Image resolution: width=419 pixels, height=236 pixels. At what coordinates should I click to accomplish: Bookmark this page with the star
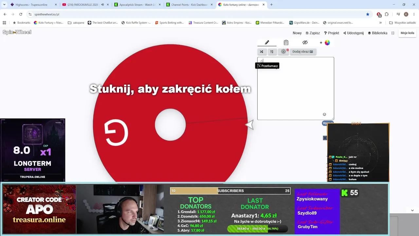(368, 14)
